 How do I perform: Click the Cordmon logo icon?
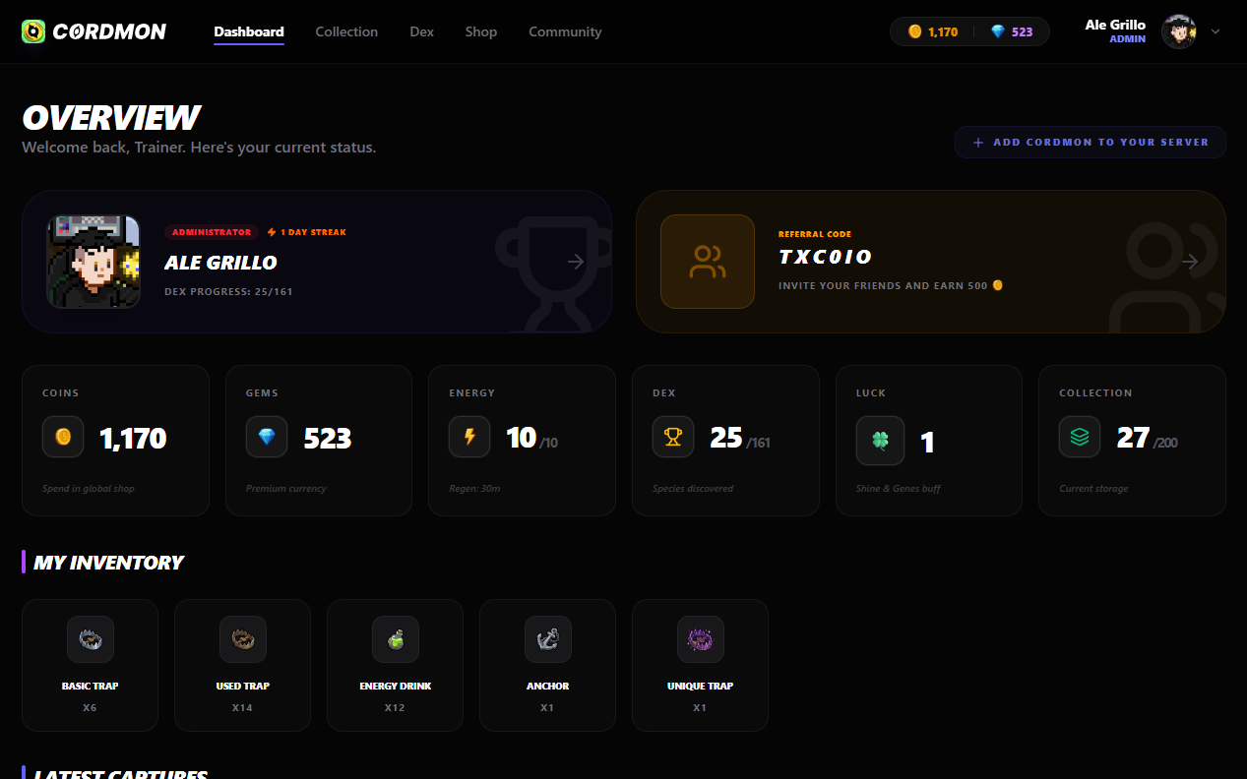[x=33, y=31]
